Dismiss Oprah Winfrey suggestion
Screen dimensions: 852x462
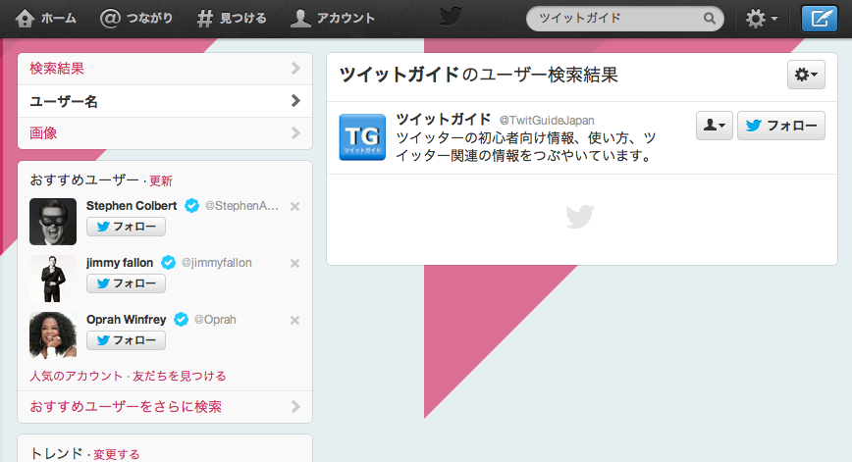295,321
